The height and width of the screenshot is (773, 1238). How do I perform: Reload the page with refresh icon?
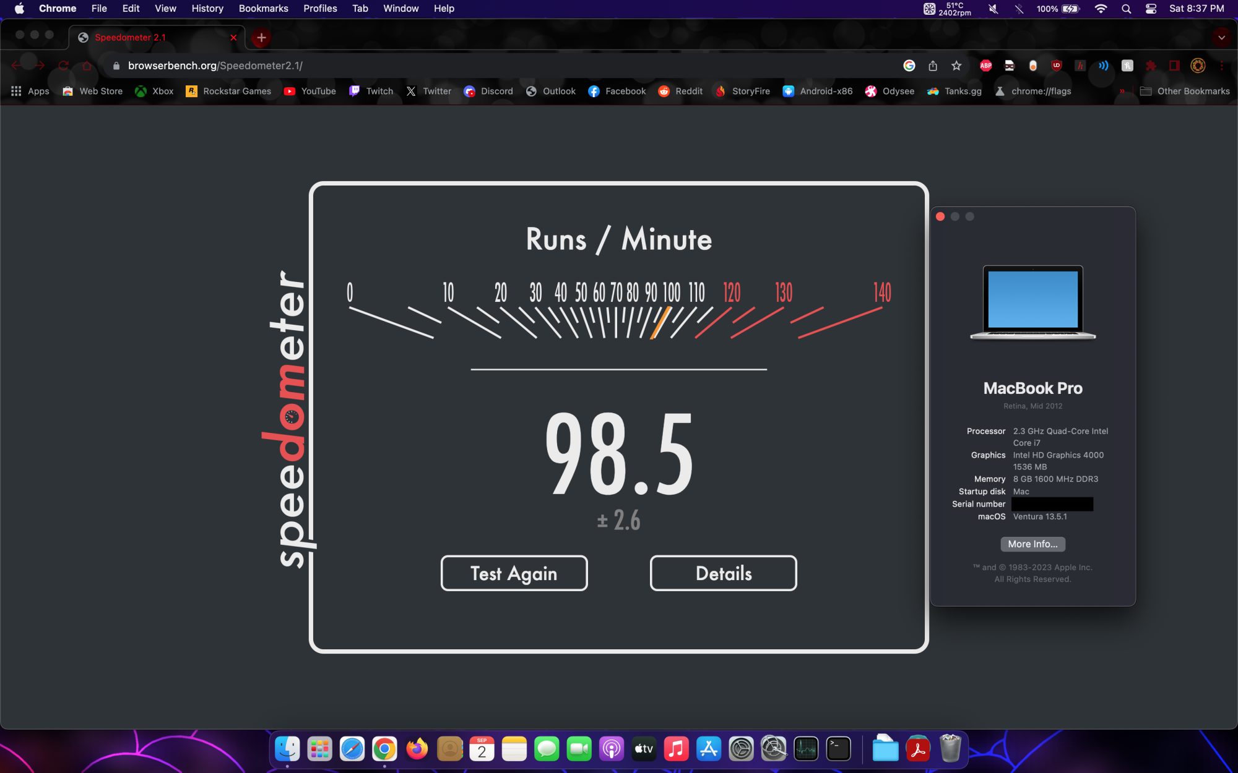(x=63, y=66)
